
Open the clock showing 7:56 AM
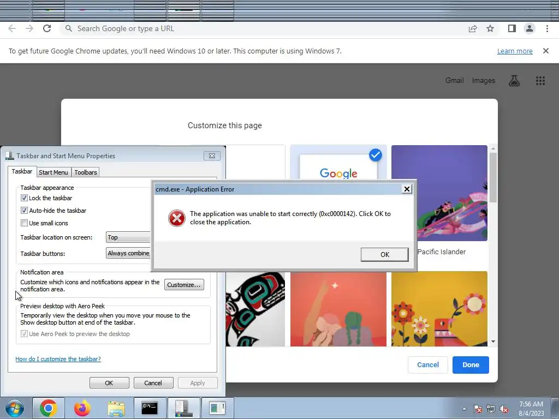coord(531,409)
